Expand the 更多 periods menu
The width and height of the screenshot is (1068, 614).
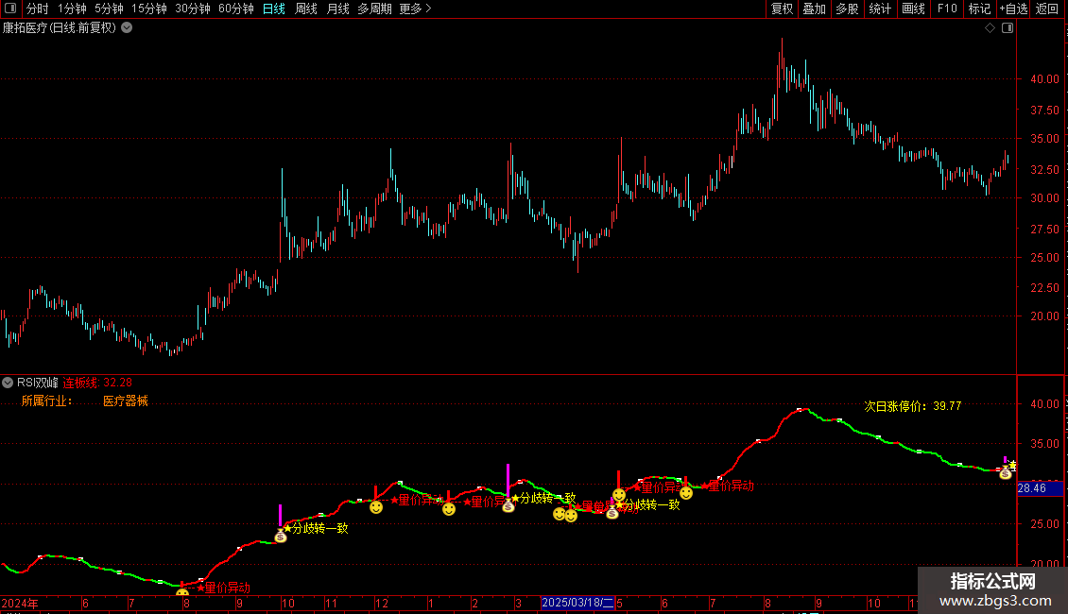coord(415,9)
